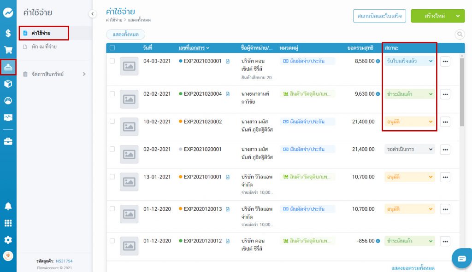
Task: Expand the รอดำเนินการ status dropdown
Action: [410, 149]
